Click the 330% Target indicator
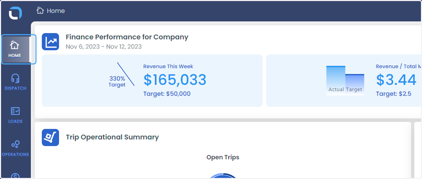 coord(117,82)
